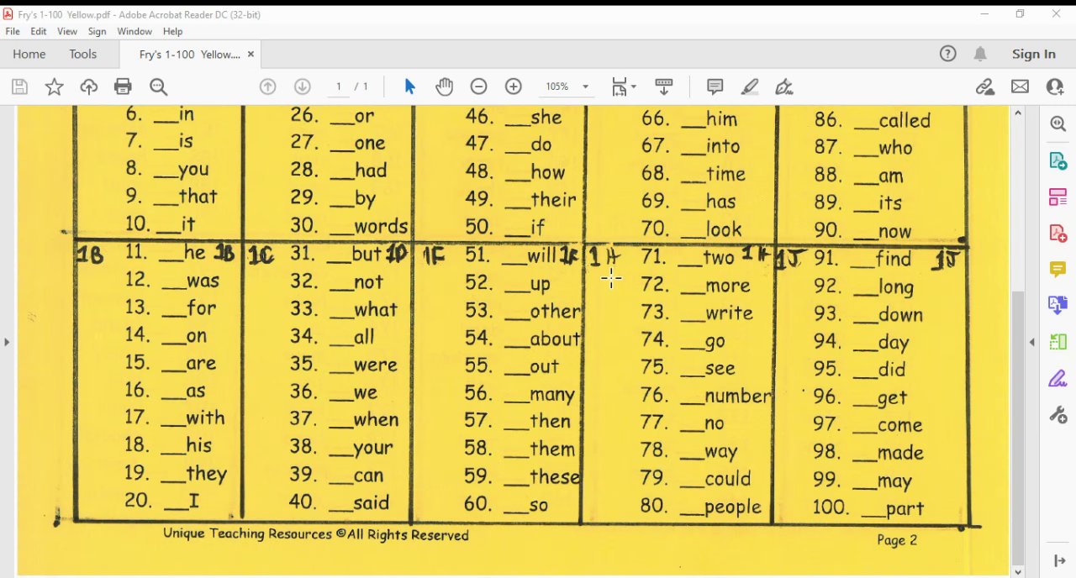Open the Export PDF tool in sidebar
This screenshot has width=1076, height=578.
click(x=1058, y=160)
